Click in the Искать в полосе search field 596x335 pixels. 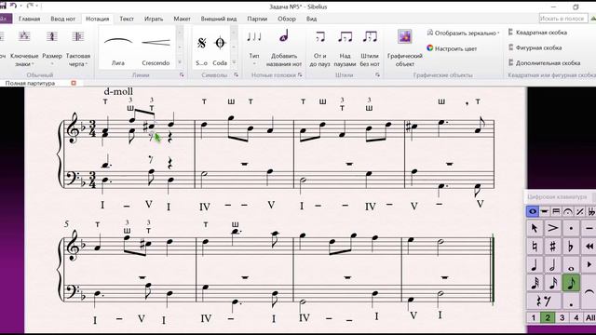[x=562, y=19]
